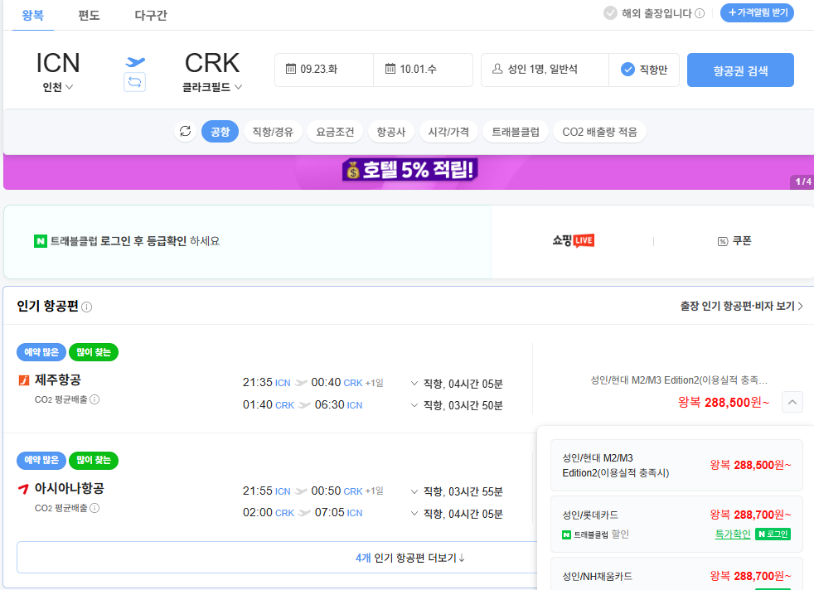Open the 쿠폰 coupon icon link
The height and width of the screenshot is (590, 814).
coord(734,241)
